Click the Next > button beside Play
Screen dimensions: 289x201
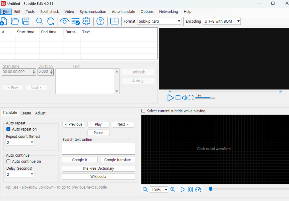tap(123, 124)
